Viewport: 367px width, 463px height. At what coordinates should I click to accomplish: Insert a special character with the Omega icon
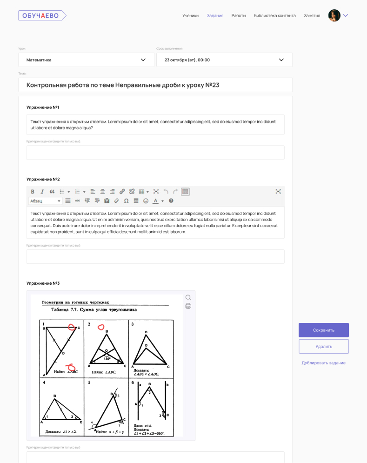point(126,201)
